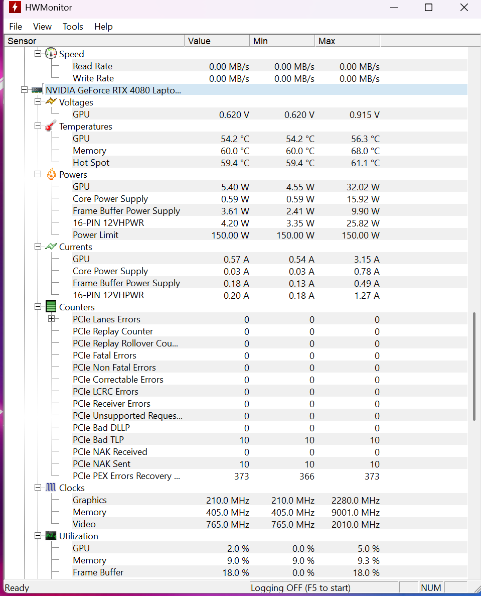481x596 pixels.
Task: Collapse the Counters section
Action: [38, 307]
